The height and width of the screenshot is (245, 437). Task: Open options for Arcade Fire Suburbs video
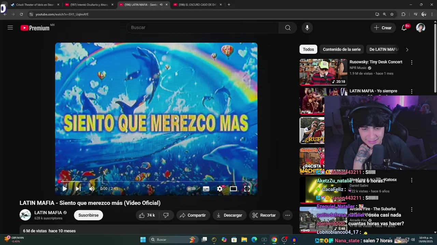tap(412, 209)
